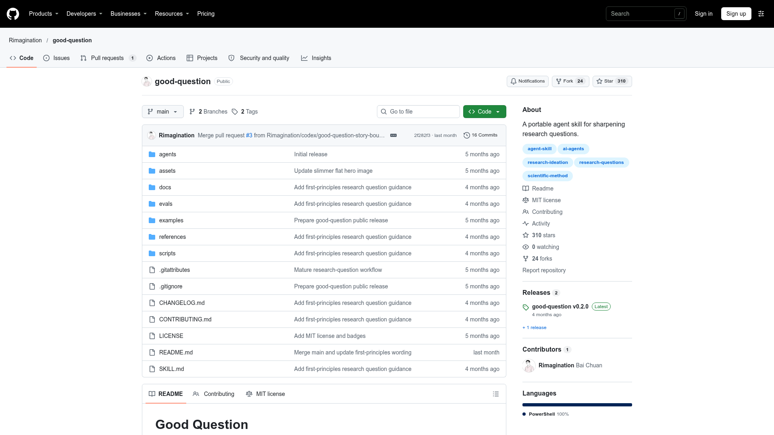Open the README.md file
Image resolution: width=774 pixels, height=435 pixels.
coord(176,352)
